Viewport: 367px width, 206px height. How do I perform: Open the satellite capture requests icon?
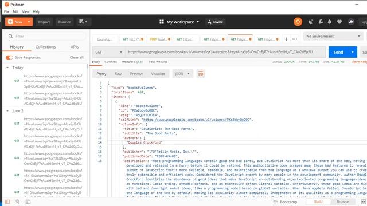pyautogui.click(x=311, y=22)
